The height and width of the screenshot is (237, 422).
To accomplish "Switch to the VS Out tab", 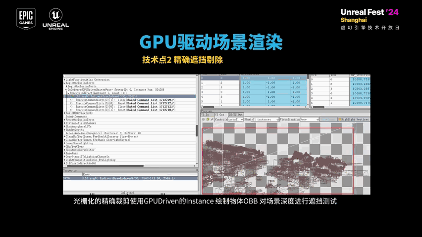I will (x=221, y=115).
